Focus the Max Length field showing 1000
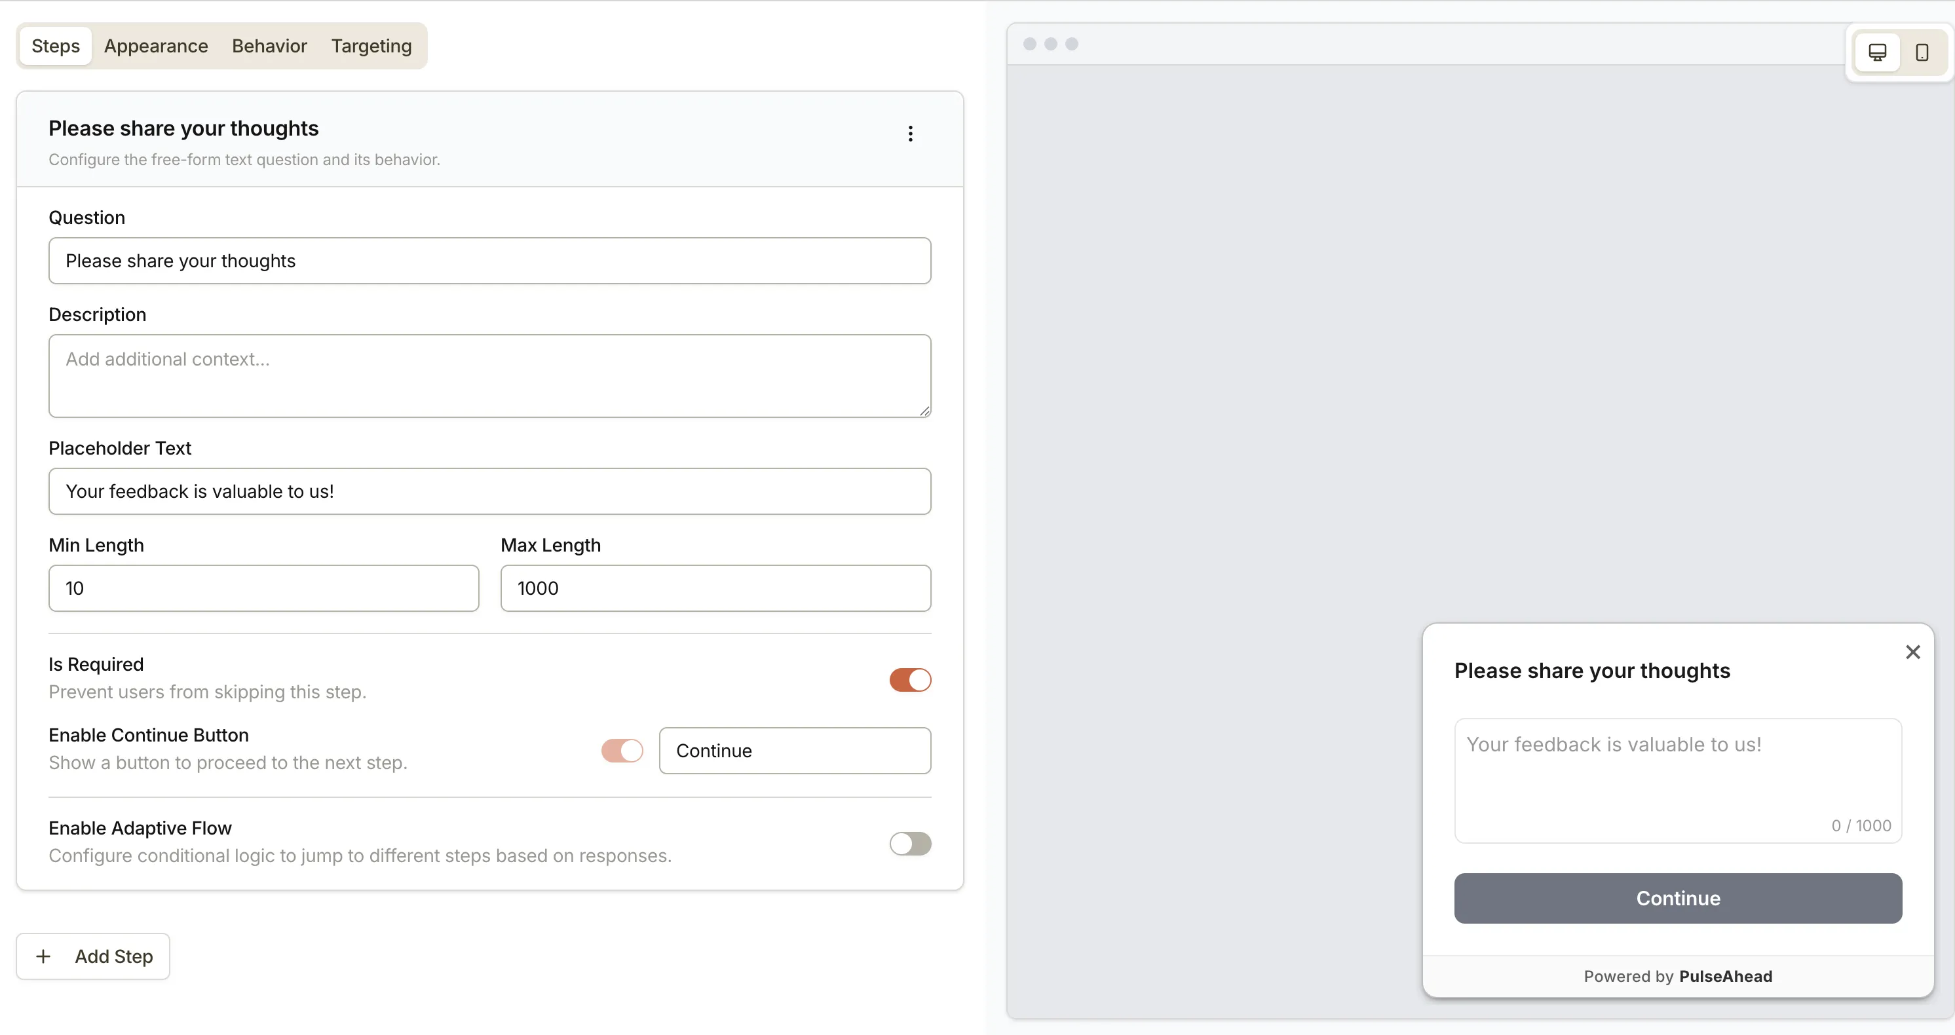The image size is (1955, 1035). pos(715,588)
